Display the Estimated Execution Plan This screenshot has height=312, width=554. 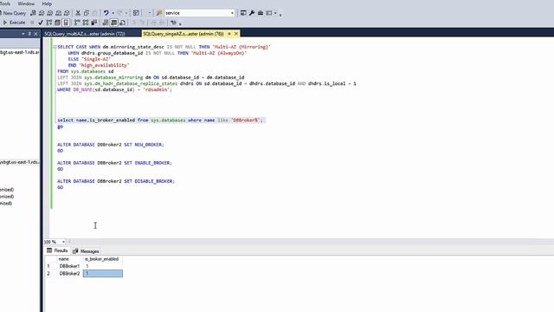coord(49,23)
